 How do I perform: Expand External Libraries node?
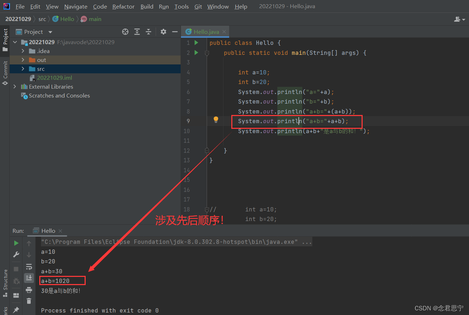coord(15,86)
